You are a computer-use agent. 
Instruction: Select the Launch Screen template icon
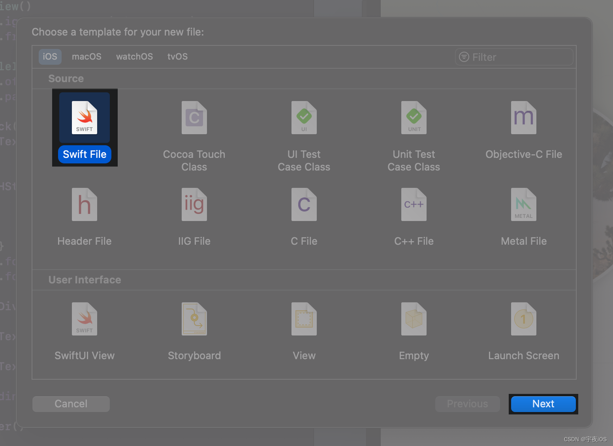tap(524, 319)
